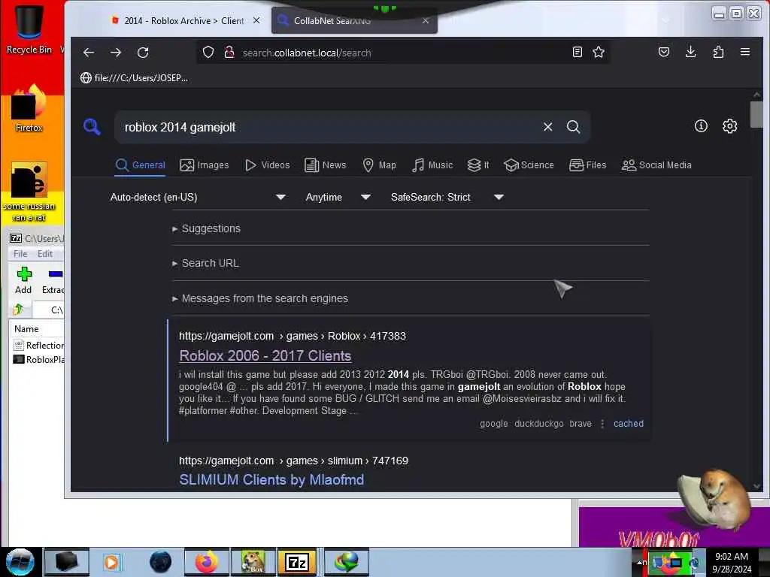The image size is (770, 577).
Task: Select the Reflection file in 7-Zip list
Action: pos(39,346)
